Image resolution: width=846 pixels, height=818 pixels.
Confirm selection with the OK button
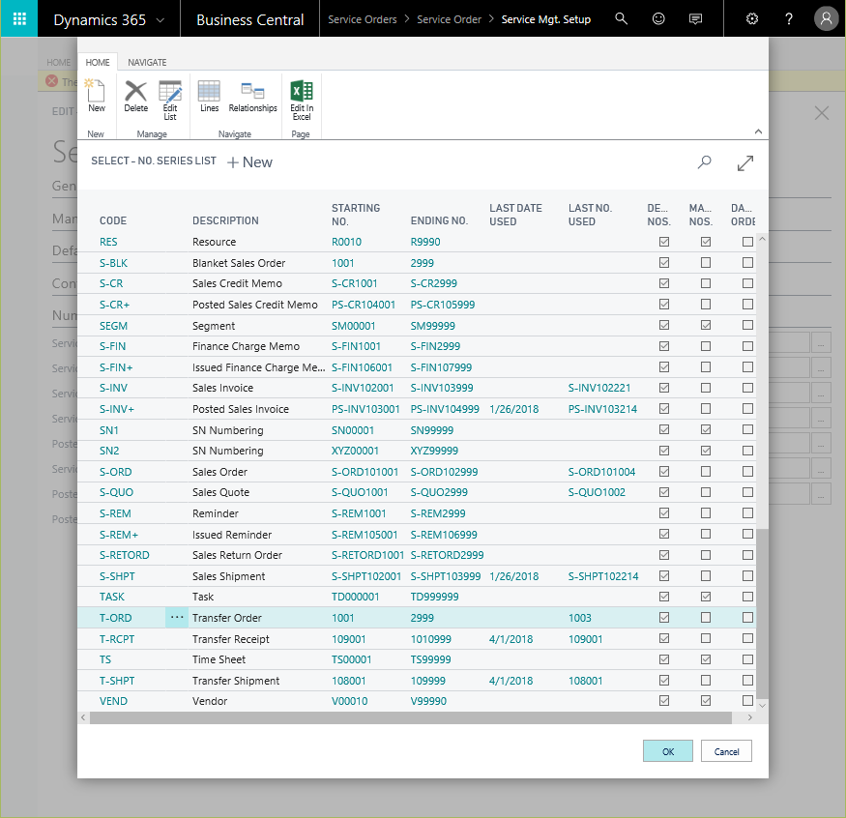(668, 751)
